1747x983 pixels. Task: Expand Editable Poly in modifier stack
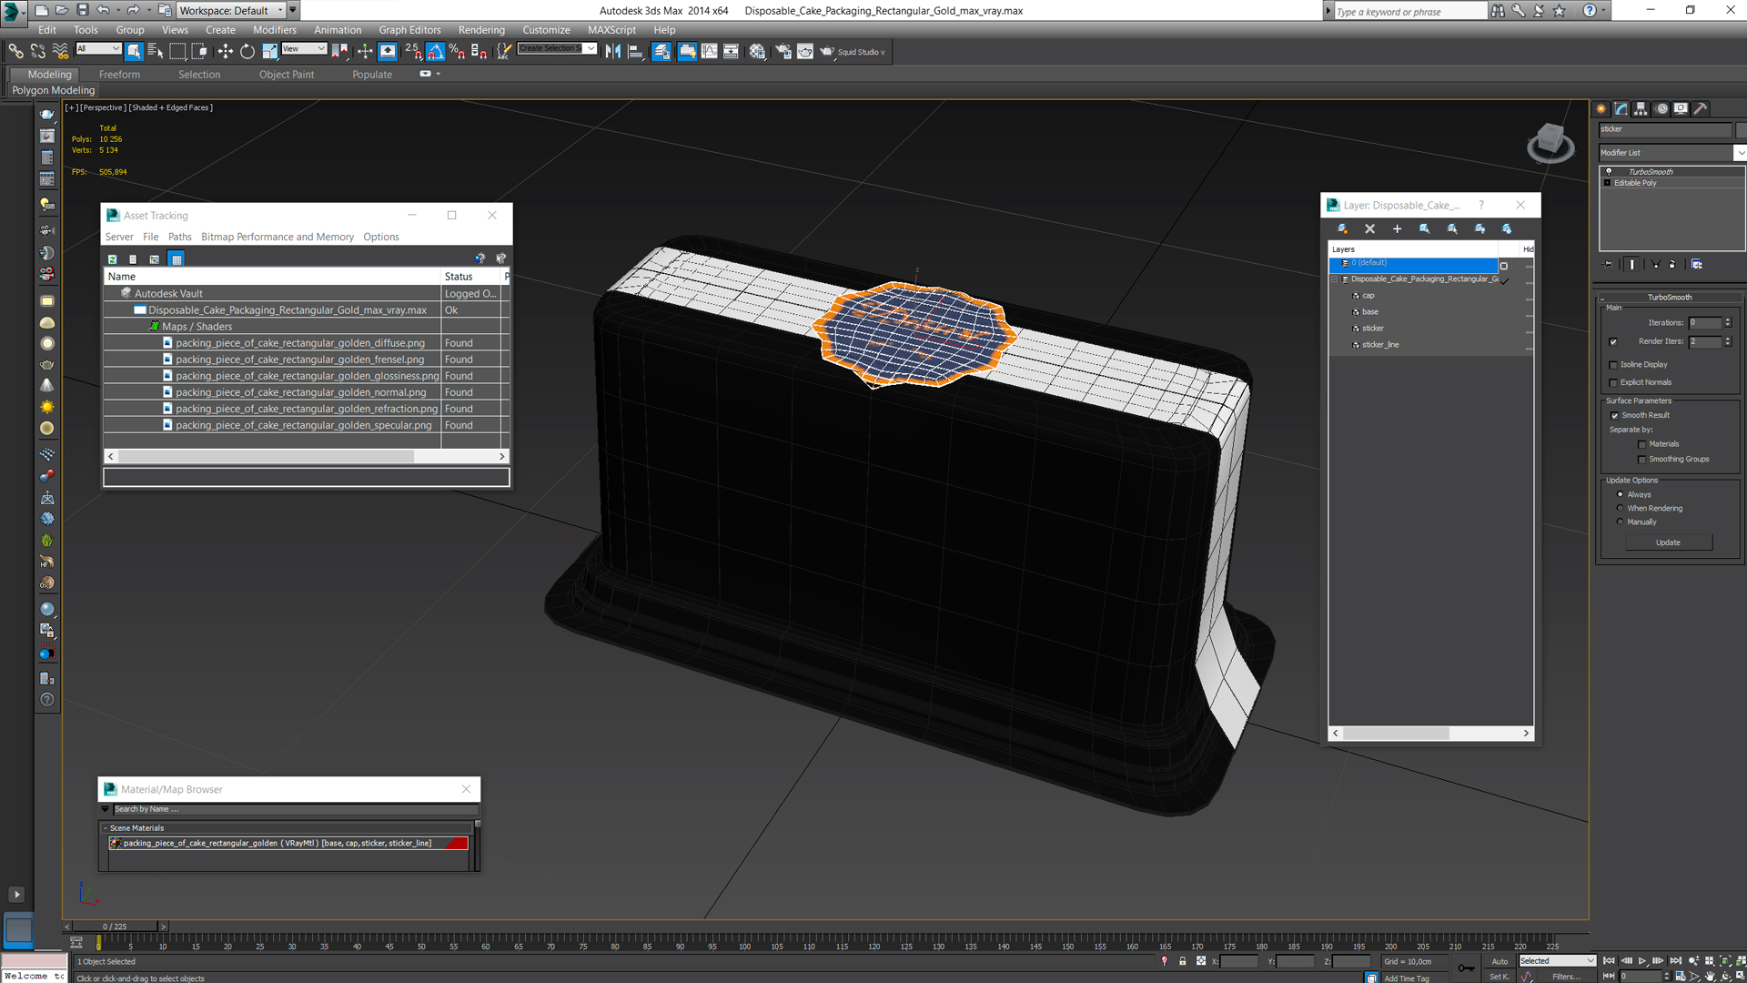tap(1607, 183)
